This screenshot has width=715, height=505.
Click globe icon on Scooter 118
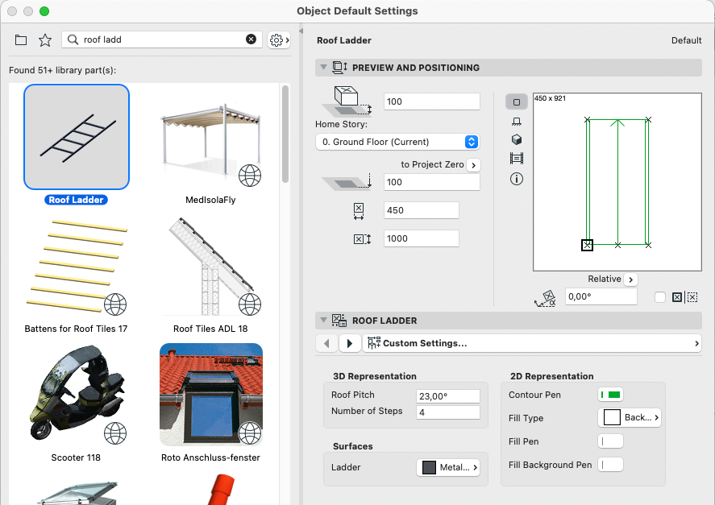115,433
